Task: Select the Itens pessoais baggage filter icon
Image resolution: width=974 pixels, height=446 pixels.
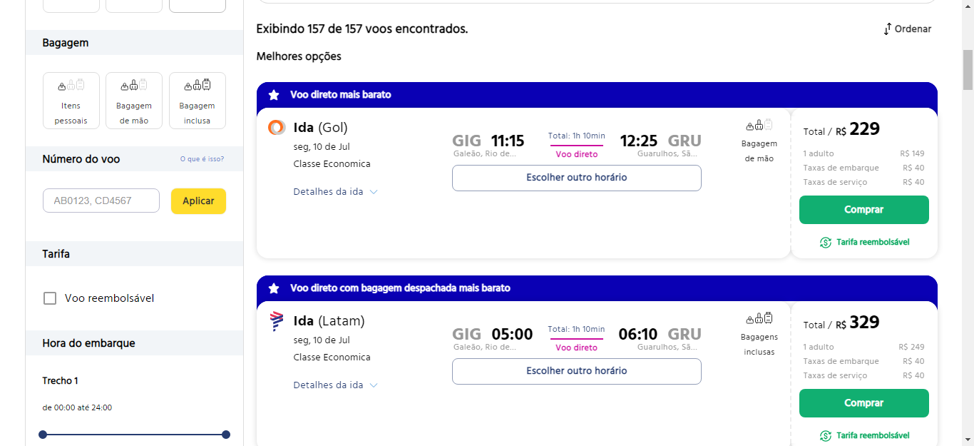Action: click(x=71, y=85)
